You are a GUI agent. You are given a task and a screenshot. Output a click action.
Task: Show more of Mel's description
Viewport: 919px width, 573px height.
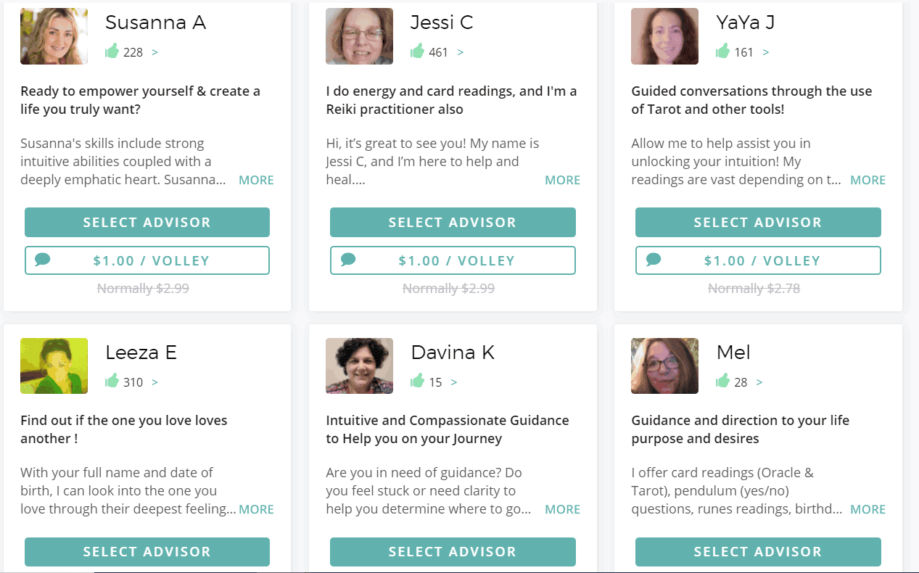click(868, 509)
